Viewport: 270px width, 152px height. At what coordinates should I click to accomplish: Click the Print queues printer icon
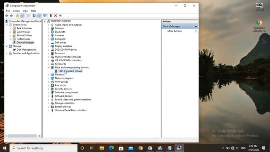52,81
